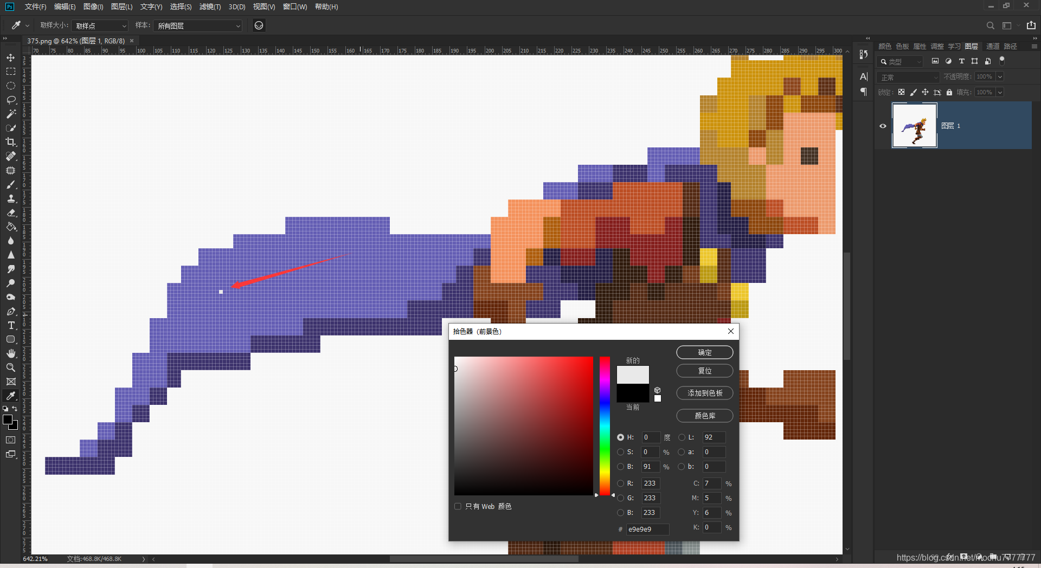
Task: Click the lock all padlock icon
Action: (x=949, y=92)
